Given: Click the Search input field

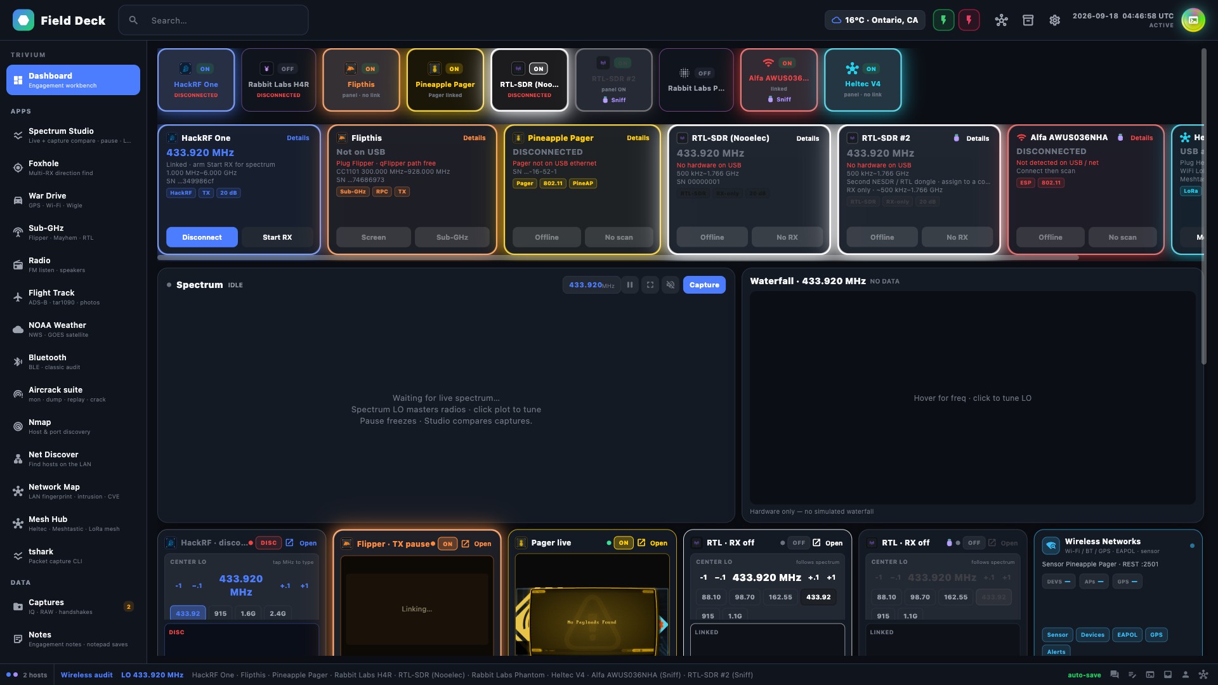Looking at the screenshot, I should coord(213,20).
